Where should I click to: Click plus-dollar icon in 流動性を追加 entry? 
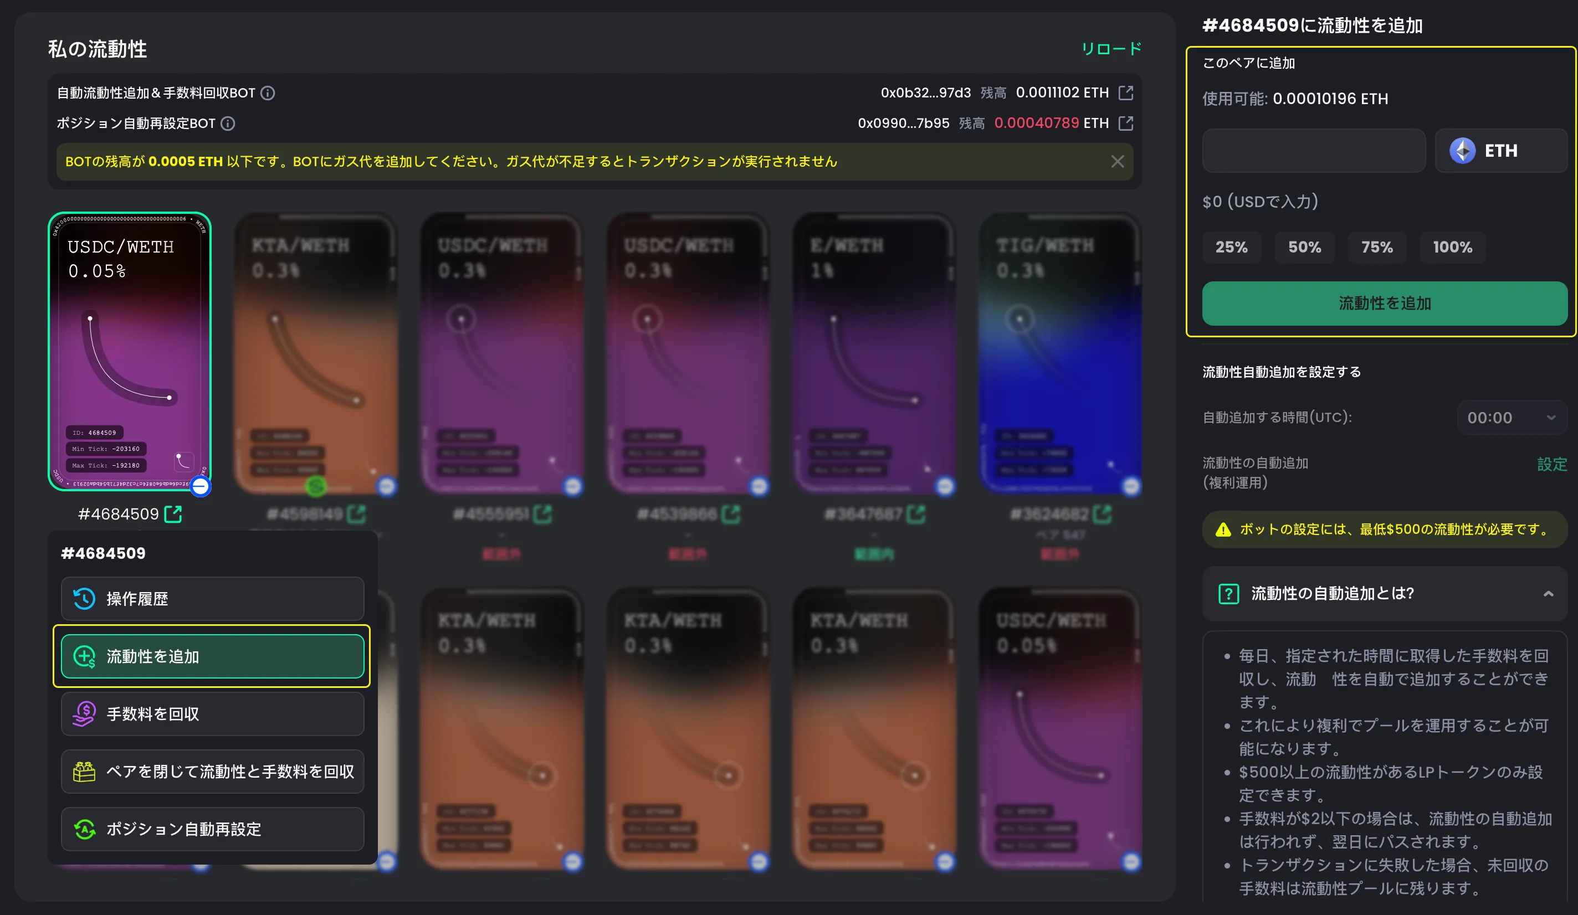84,656
